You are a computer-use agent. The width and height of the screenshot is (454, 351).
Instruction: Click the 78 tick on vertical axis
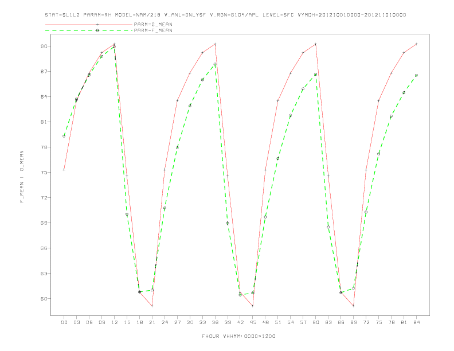point(44,147)
